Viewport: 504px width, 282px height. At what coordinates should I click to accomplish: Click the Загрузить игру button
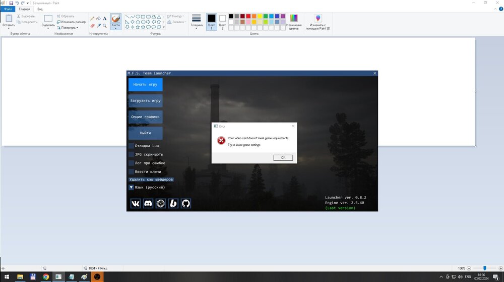[145, 101]
